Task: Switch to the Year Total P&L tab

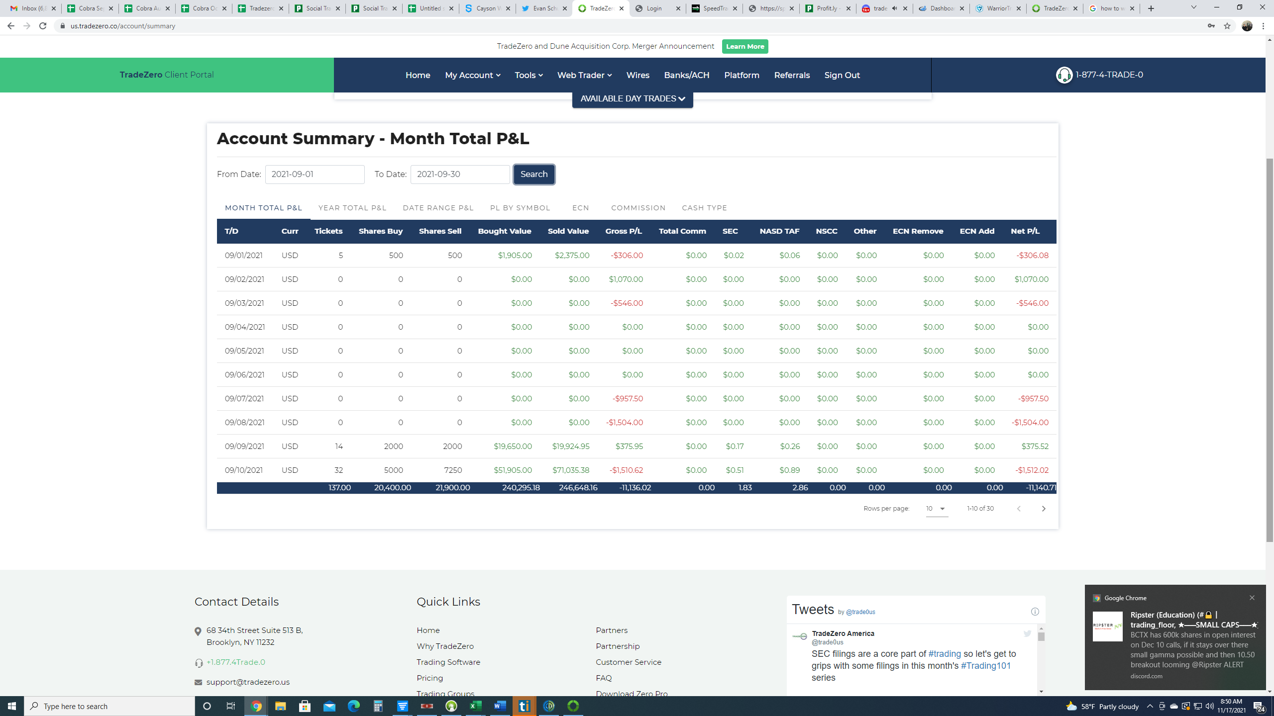Action: click(x=352, y=208)
